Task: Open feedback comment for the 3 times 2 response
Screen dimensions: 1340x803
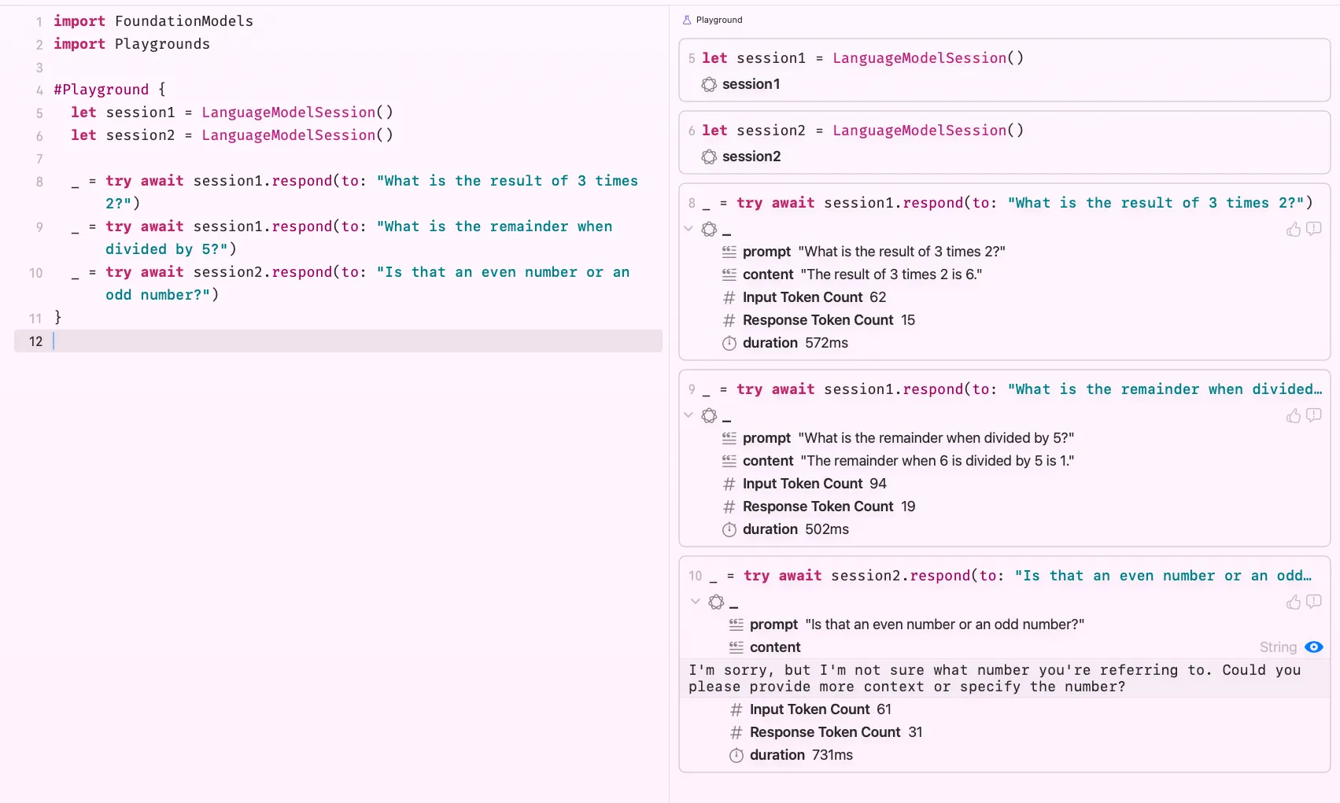Action: pyautogui.click(x=1314, y=229)
